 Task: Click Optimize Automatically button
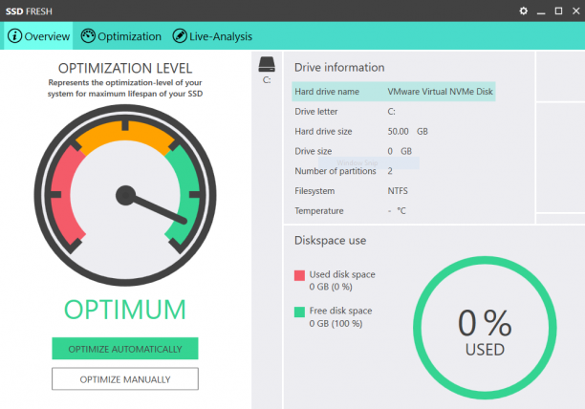[x=125, y=349]
